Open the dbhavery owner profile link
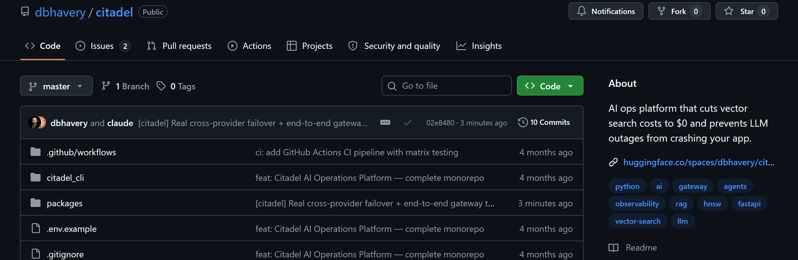The image size is (798, 260). (x=60, y=12)
